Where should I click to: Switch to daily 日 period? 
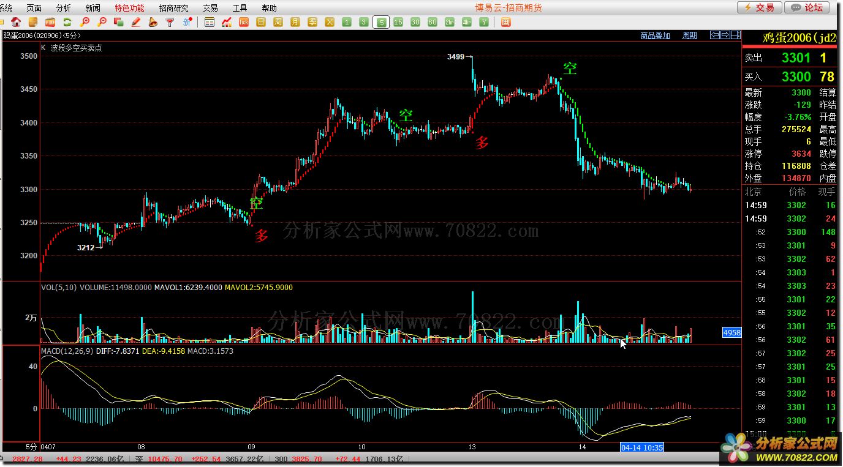coord(261,22)
